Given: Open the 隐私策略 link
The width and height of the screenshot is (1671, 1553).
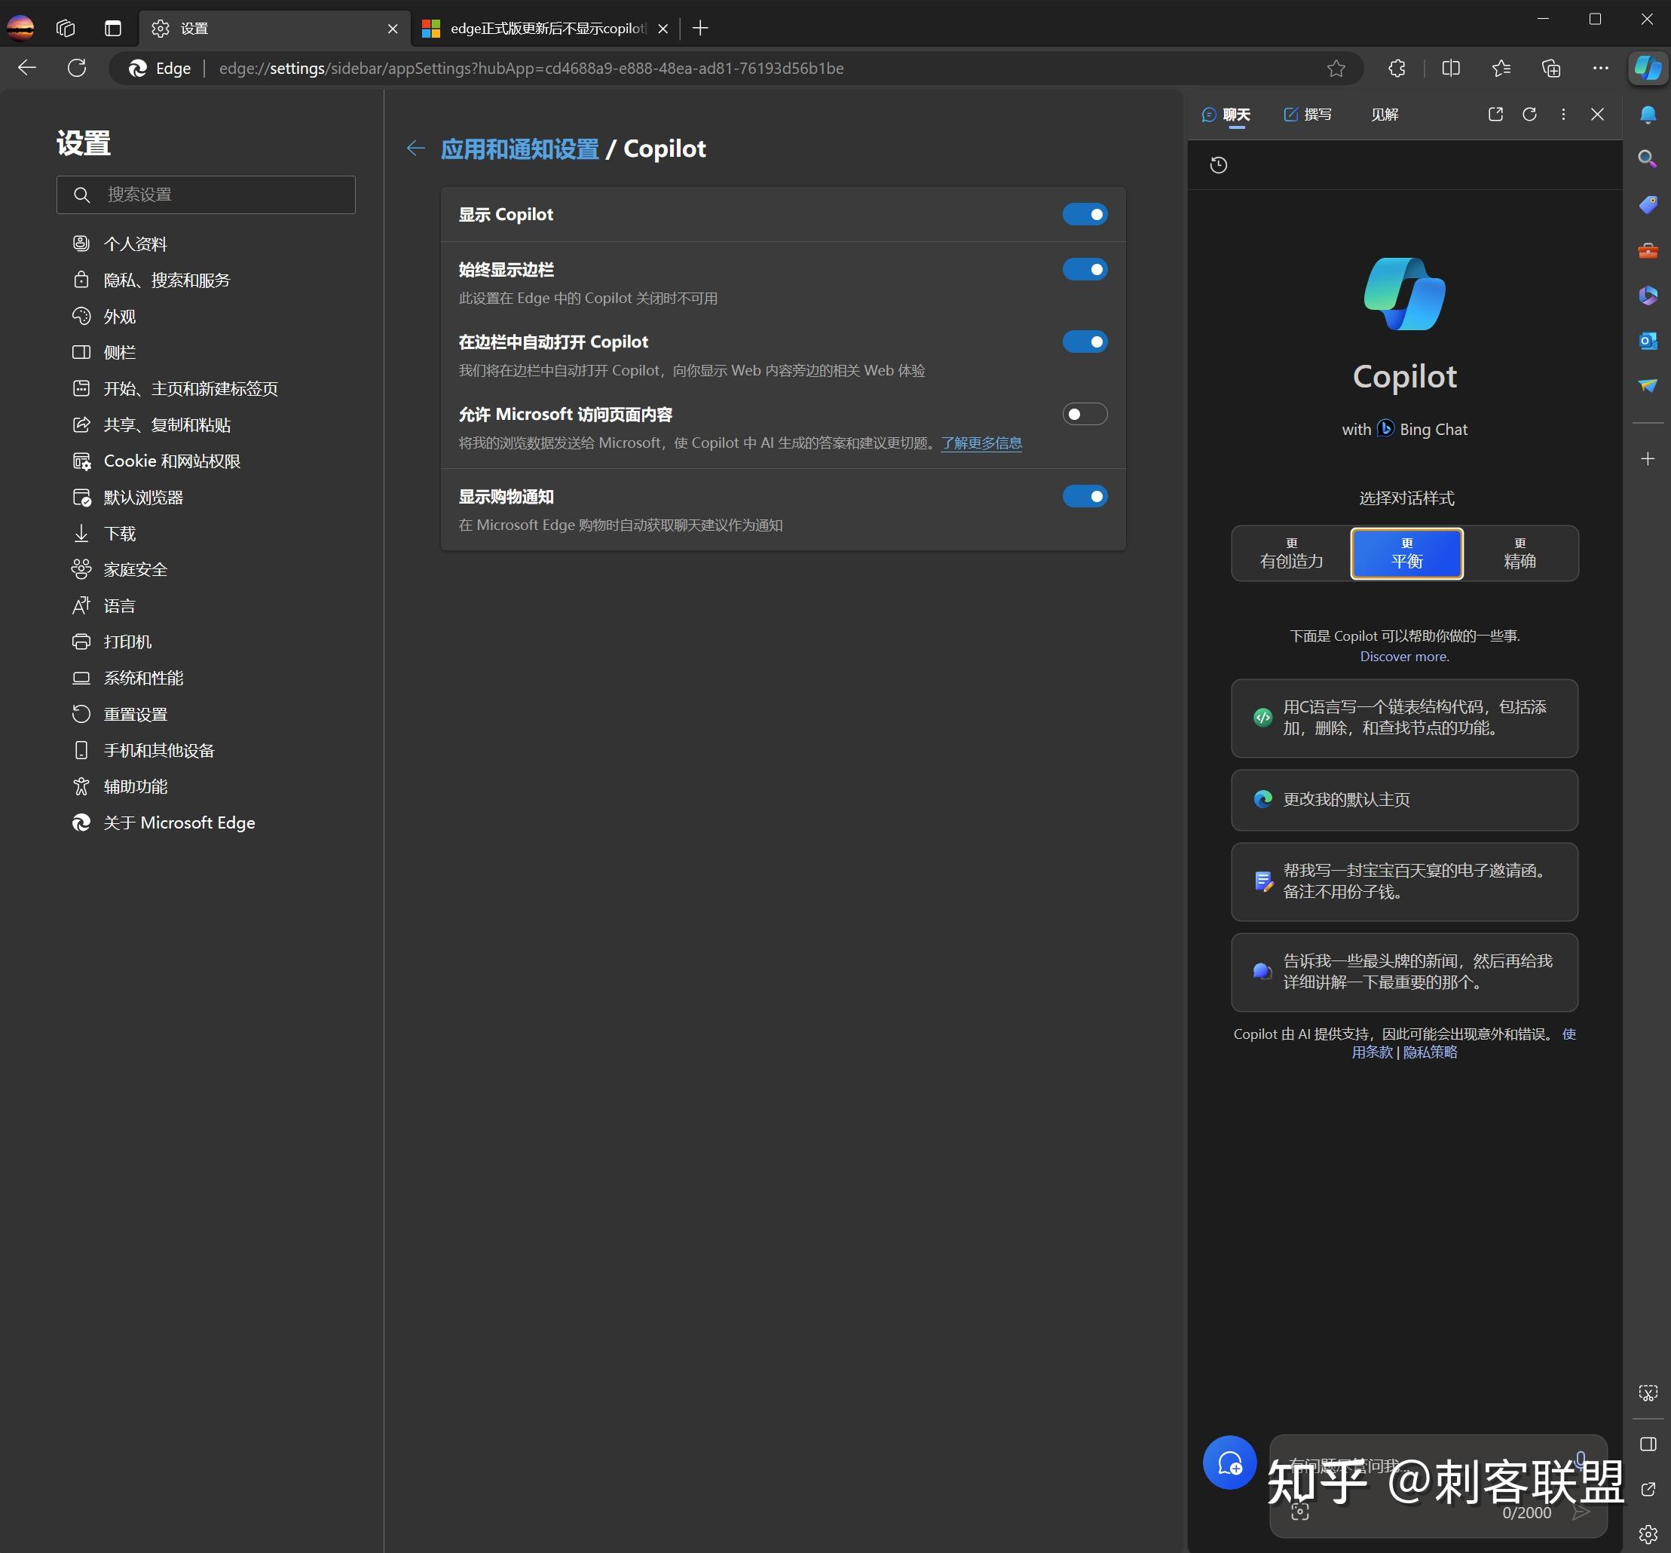Looking at the screenshot, I should 1430,1052.
